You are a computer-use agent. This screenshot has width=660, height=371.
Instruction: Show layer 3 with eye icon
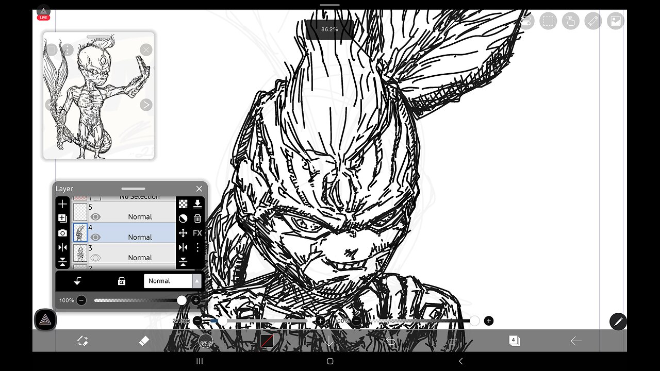(95, 258)
